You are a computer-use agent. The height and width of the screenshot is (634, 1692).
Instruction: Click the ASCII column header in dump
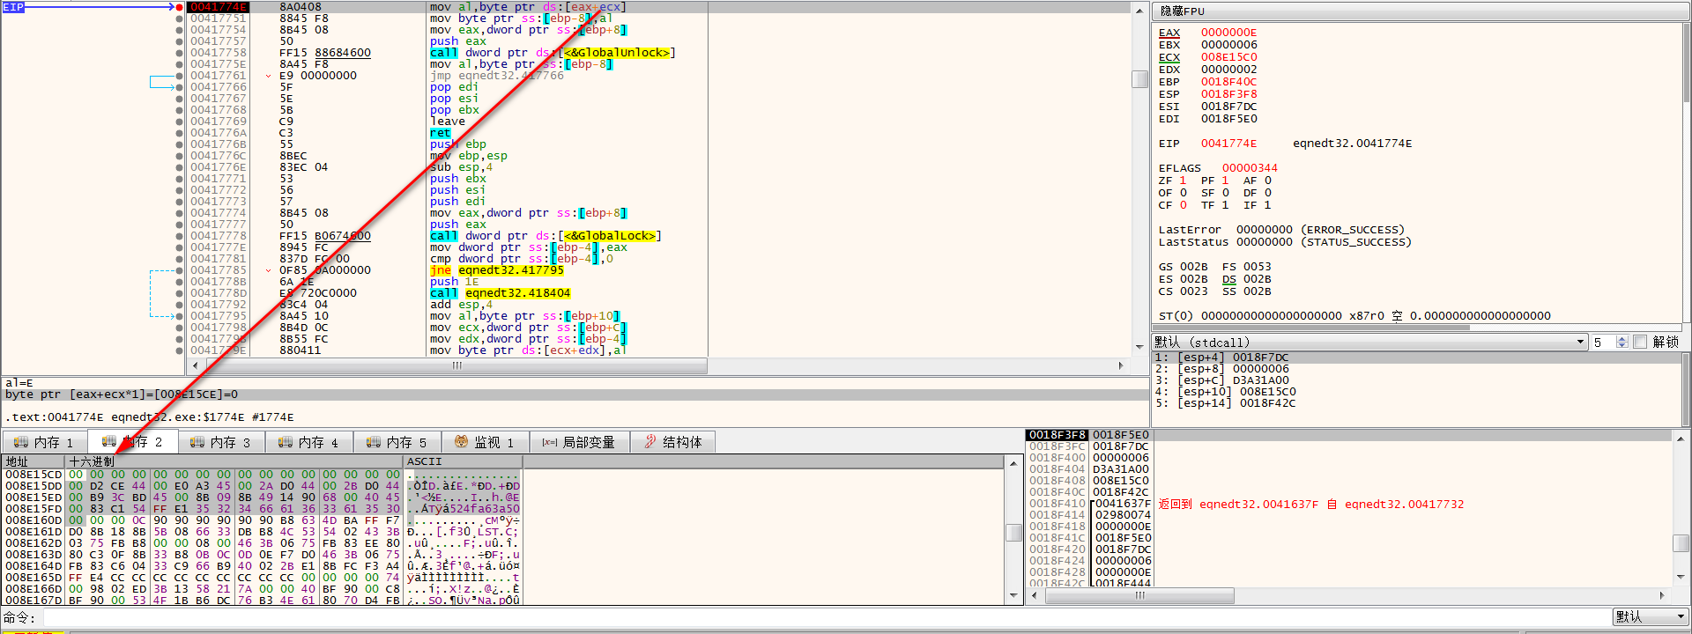[463, 461]
